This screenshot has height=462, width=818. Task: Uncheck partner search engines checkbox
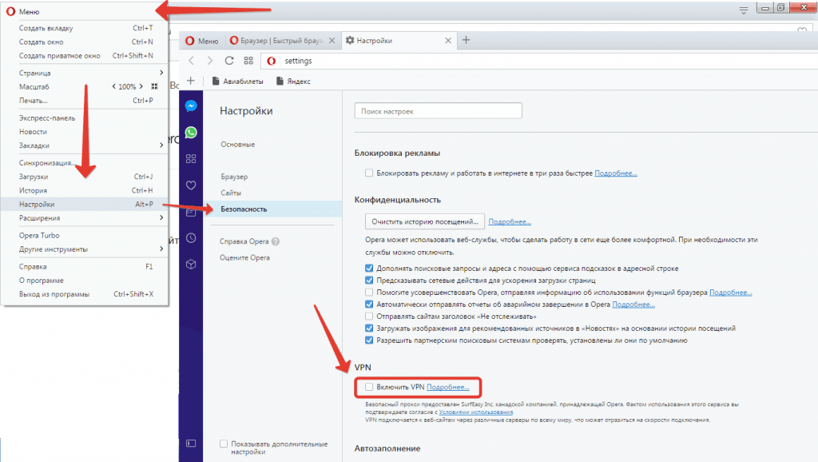(369, 341)
